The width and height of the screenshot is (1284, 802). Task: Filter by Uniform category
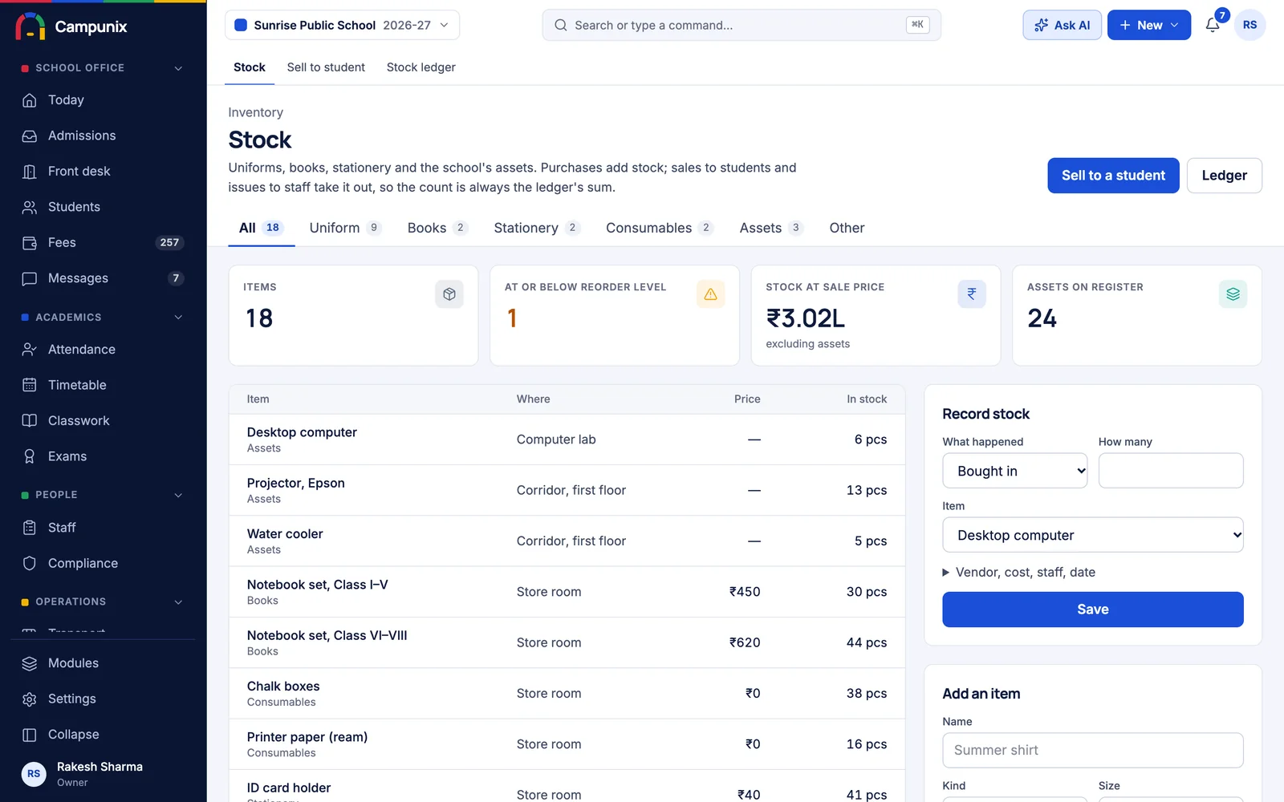pyautogui.click(x=345, y=228)
